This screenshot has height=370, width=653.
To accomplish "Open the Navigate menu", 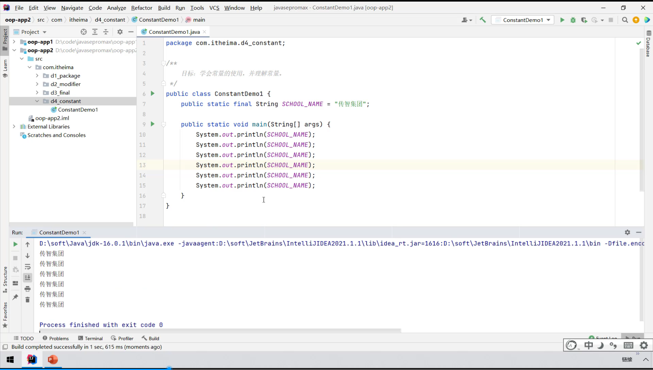I will (72, 8).
